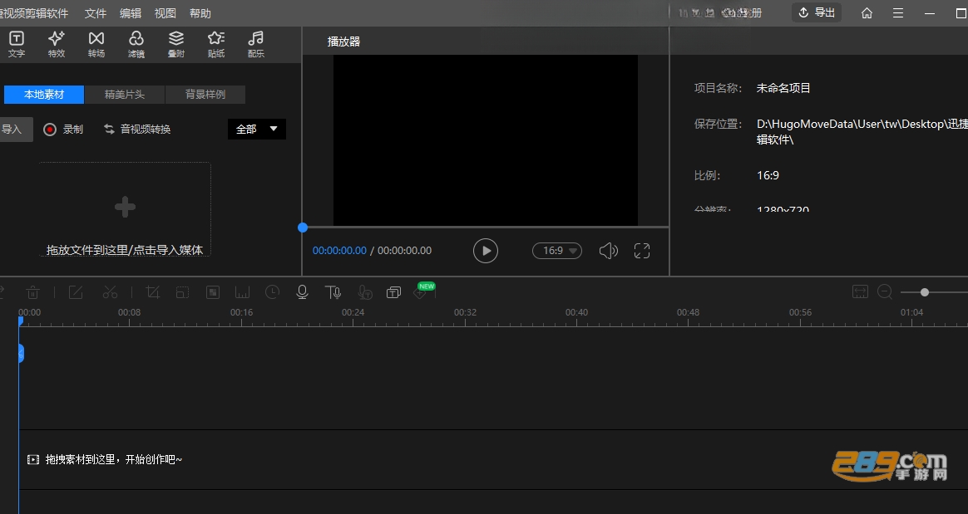Open the 滤镜 filters panel
The image size is (968, 514).
(x=136, y=44)
